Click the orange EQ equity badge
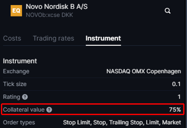This screenshot has height=128, width=187. click(16, 11)
